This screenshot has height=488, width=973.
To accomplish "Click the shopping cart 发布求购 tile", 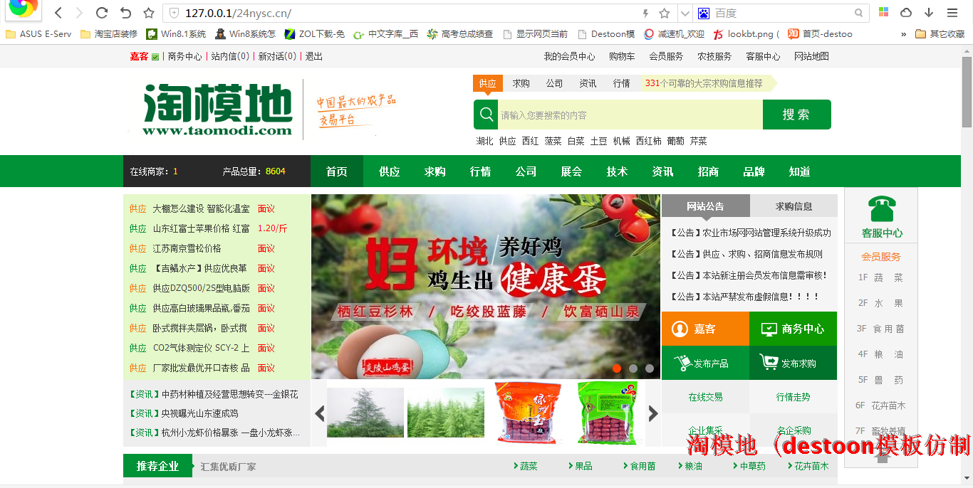I will (793, 363).
